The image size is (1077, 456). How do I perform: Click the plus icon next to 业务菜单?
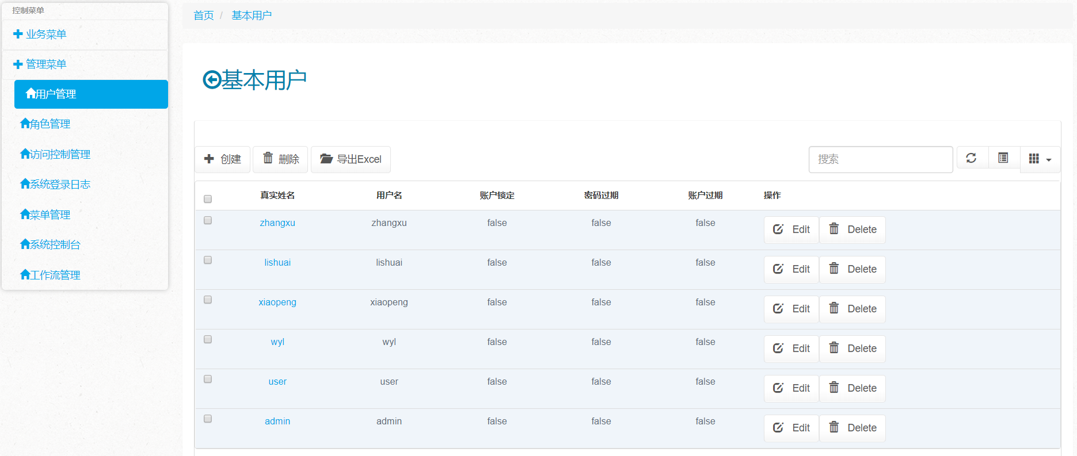click(x=18, y=35)
